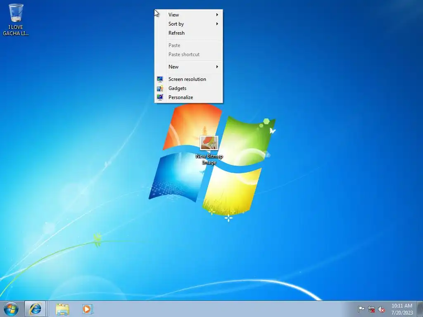
Task: Choose the Paste menu entry
Action: coord(188,45)
